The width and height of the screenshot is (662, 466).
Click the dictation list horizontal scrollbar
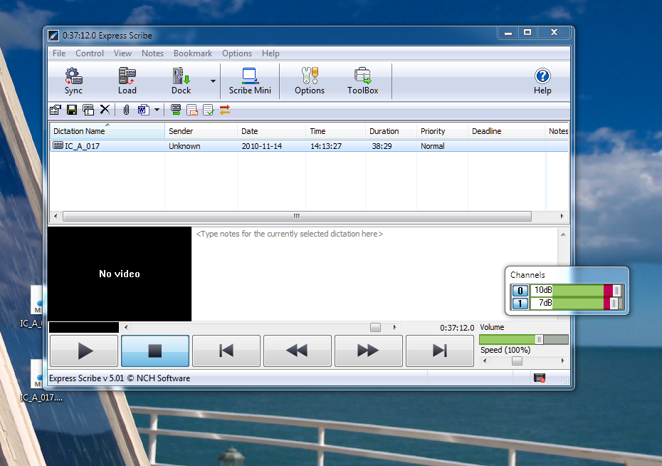pyautogui.click(x=297, y=217)
